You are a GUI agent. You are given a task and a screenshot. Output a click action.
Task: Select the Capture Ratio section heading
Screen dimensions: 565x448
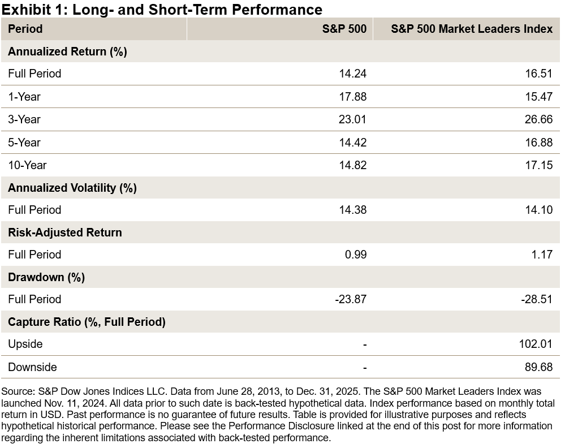coord(87,322)
